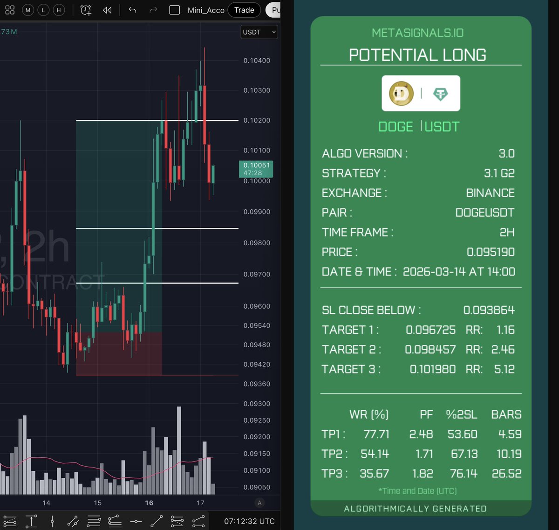
Task: Redo the chart action
Action: (x=153, y=10)
